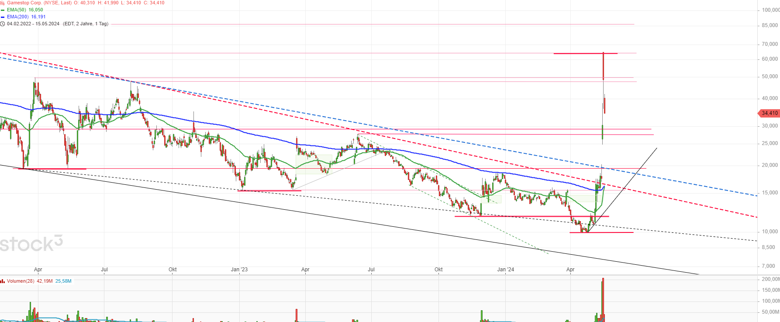Click the close price C: 34,410
The height and width of the screenshot is (322, 780).
coord(154,3)
